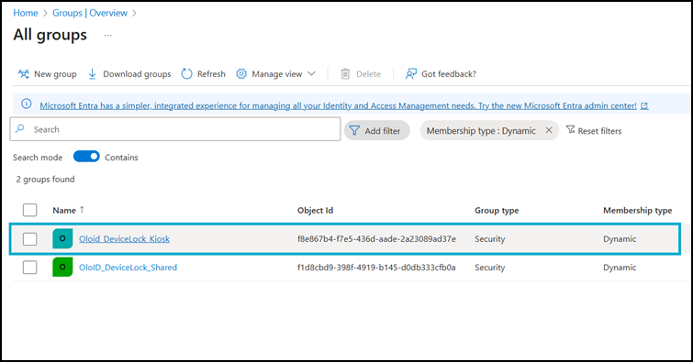This screenshot has width=693, height=362.
Task: Click the info icon in banner
Action: point(27,104)
